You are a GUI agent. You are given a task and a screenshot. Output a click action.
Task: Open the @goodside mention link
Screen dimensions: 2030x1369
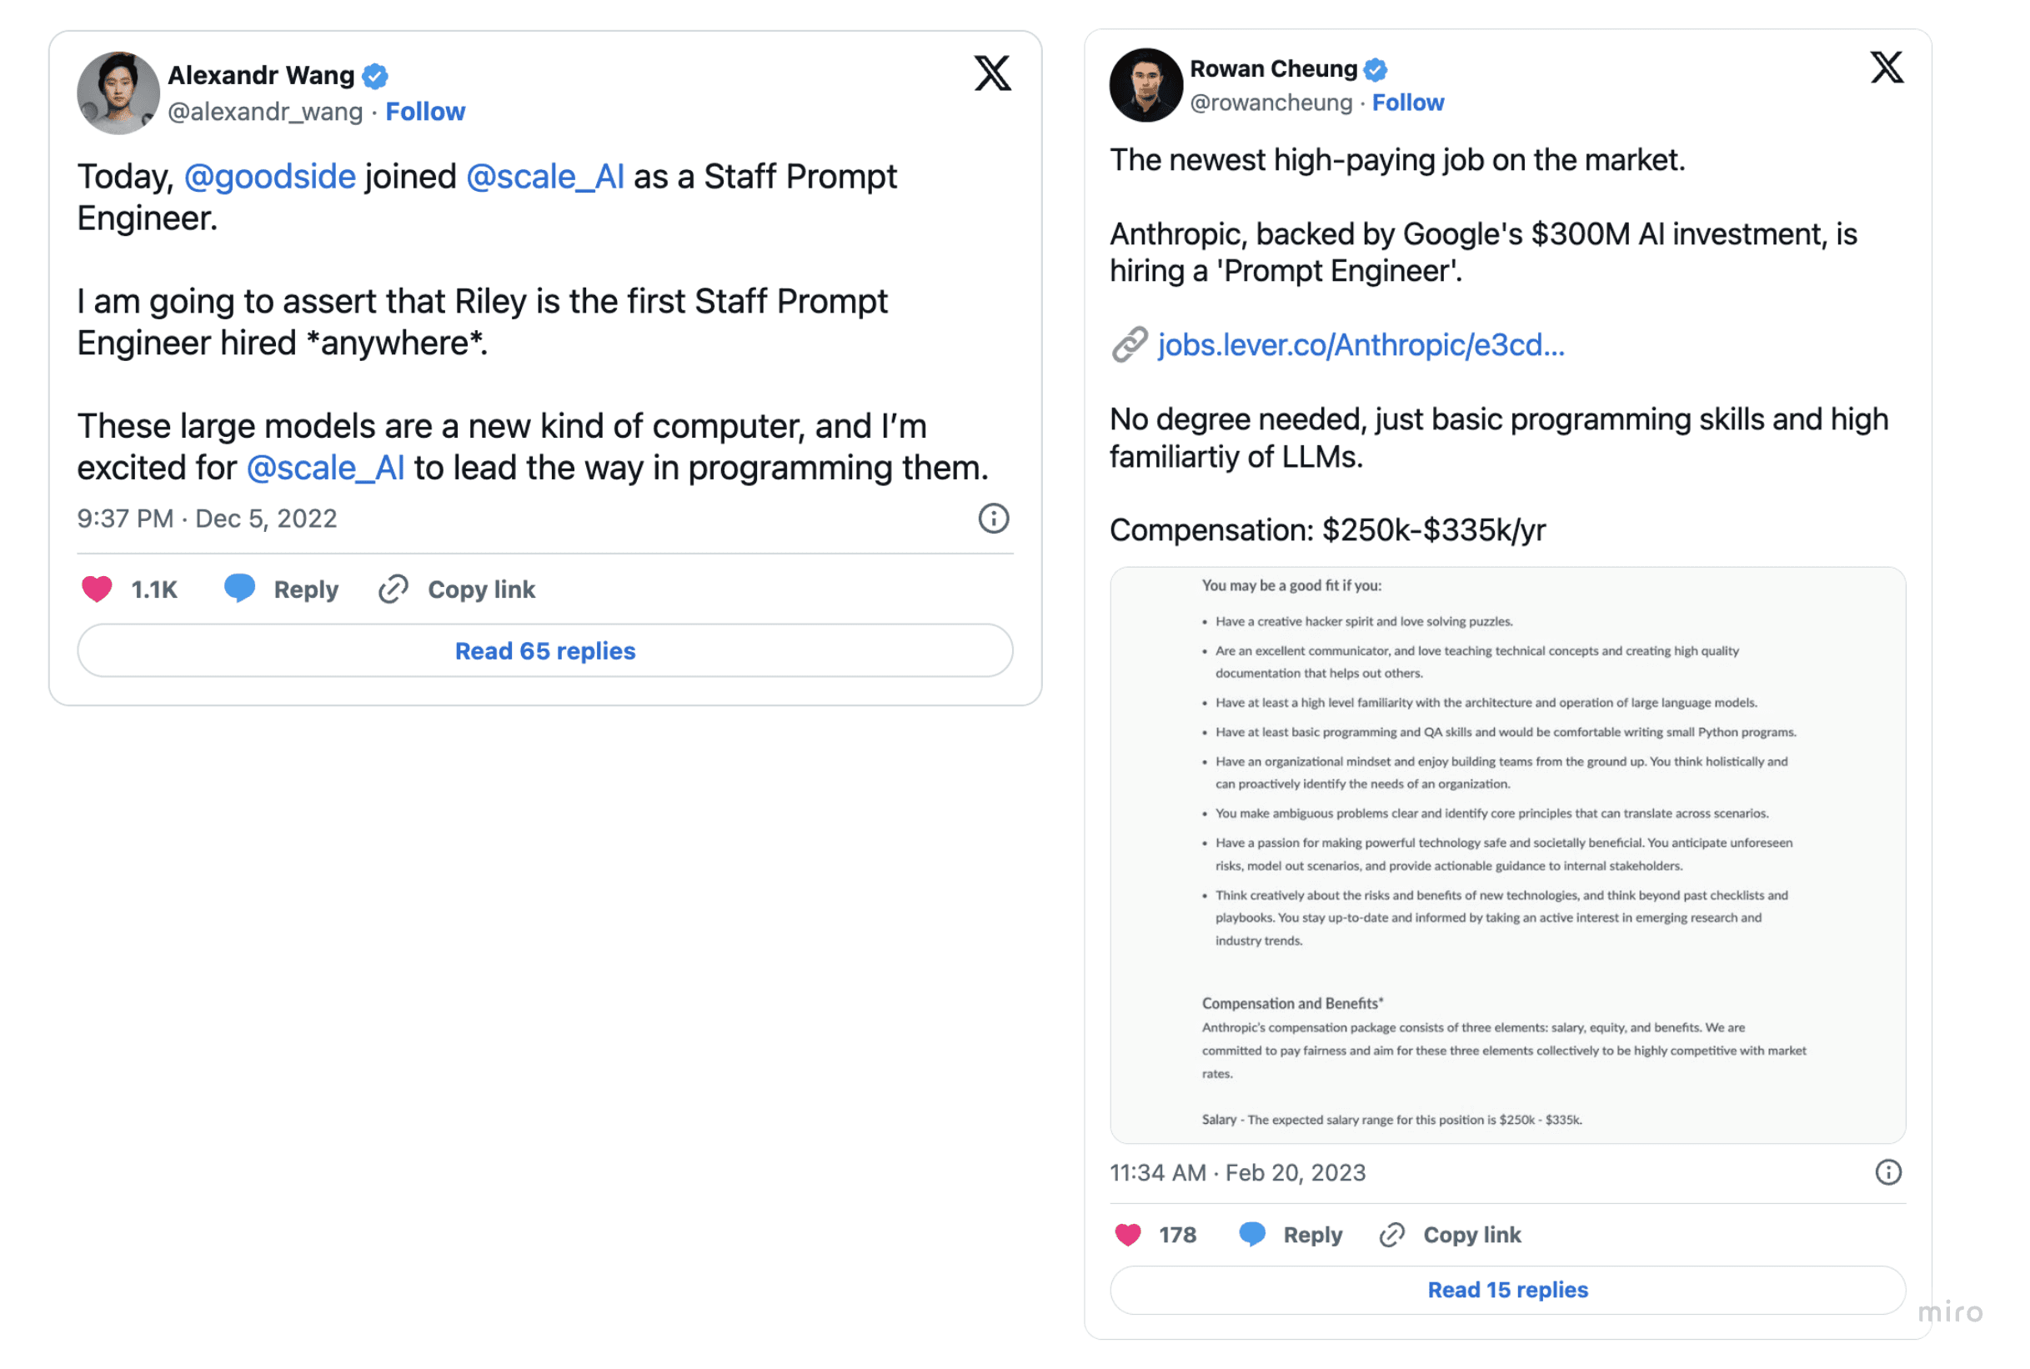coord(269,177)
